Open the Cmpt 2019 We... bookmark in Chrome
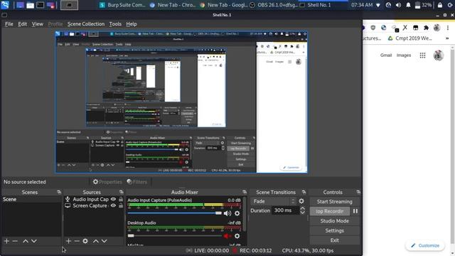The image size is (455, 256). [x=410, y=38]
